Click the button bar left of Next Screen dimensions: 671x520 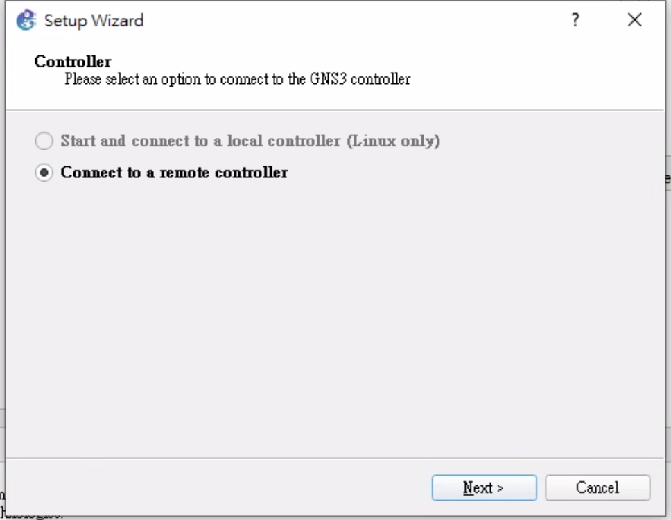pos(208,488)
